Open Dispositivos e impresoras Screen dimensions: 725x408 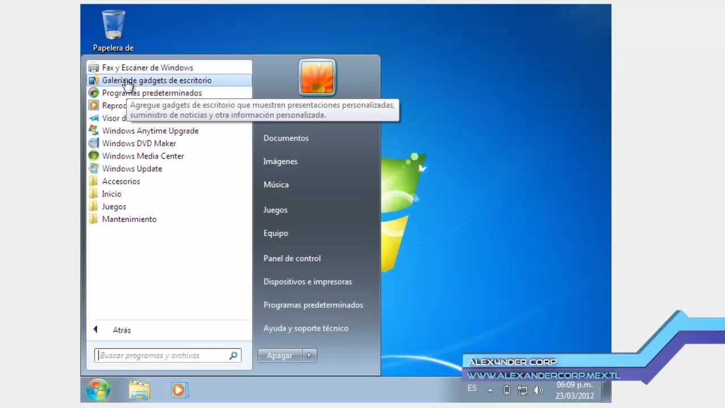(308, 282)
